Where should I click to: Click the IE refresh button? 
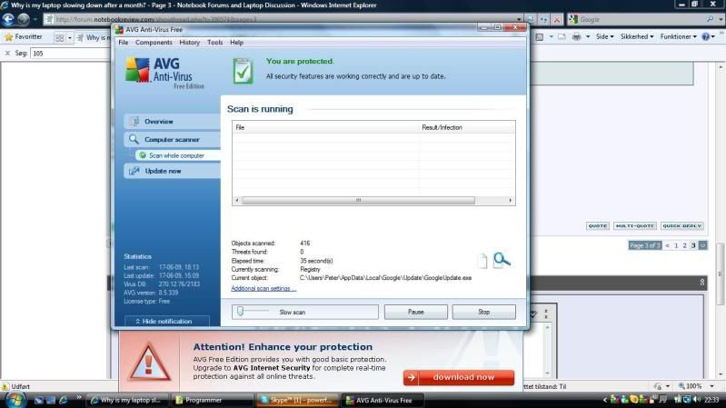coord(543,19)
